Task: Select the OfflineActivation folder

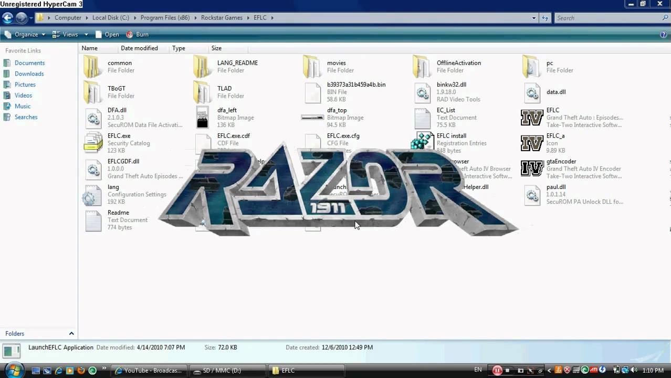Action: pos(447,67)
